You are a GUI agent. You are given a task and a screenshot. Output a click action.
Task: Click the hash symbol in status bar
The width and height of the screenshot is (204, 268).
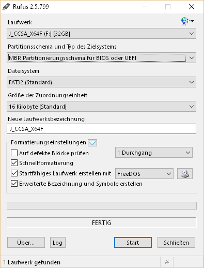click(167, 262)
